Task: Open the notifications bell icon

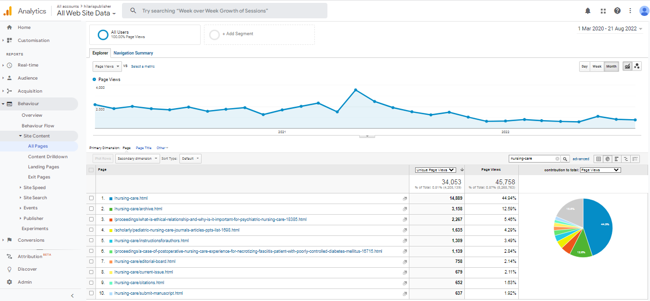Action: pos(588,11)
